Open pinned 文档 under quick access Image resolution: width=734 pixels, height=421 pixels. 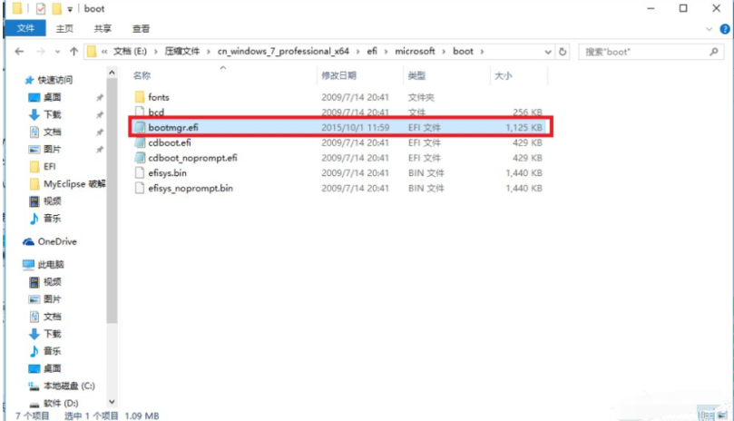click(x=52, y=132)
